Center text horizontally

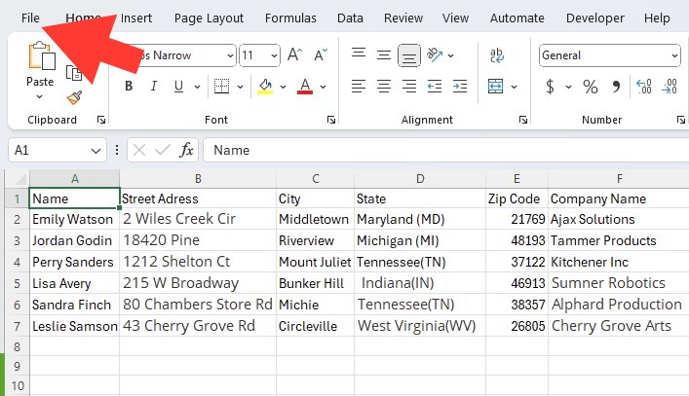[384, 87]
